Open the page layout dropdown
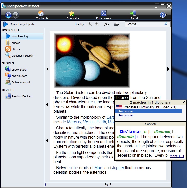Image resolution: width=187 pixels, height=188 pixels. 117,24
